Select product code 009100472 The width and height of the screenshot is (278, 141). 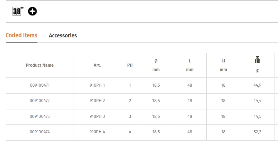coord(40,101)
